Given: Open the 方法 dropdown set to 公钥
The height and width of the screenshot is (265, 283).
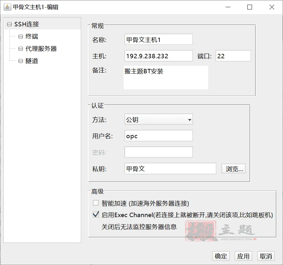Looking at the screenshot, I should click(x=159, y=119).
